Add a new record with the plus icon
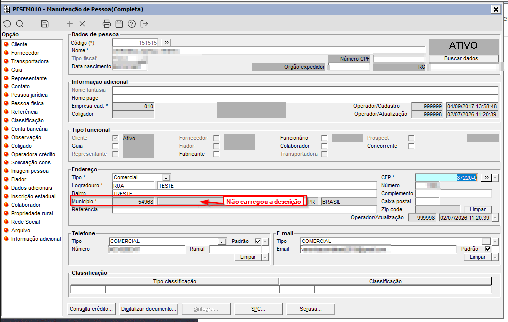Viewport: 508px width, 322px height. [x=69, y=24]
